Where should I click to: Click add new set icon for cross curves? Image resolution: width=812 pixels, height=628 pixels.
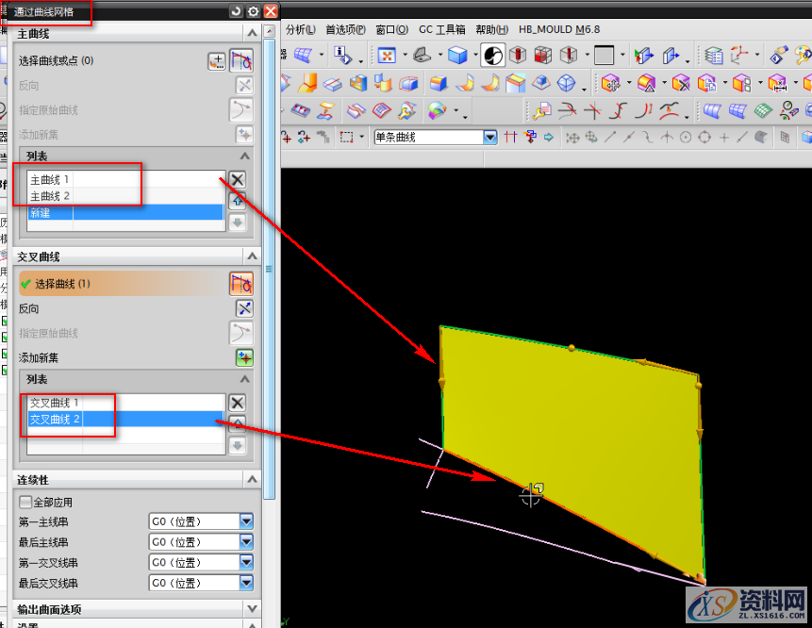pyautogui.click(x=244, y=357)
